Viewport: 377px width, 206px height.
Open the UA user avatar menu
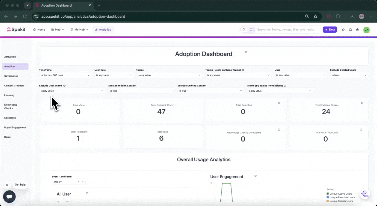pyautogui.click(x=366, y=30)
